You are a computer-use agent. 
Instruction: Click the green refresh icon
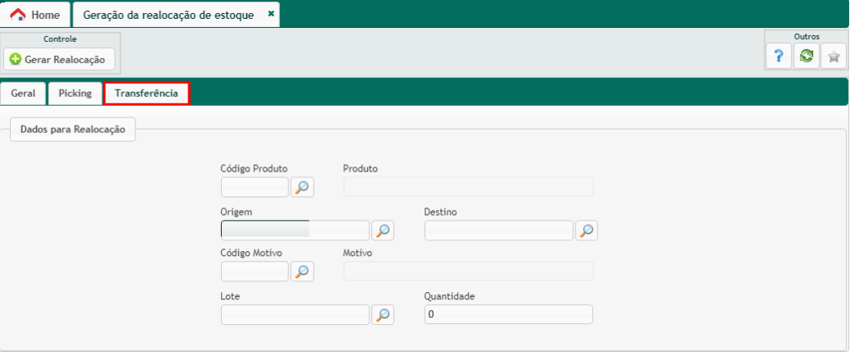click(x=806, y=56)
